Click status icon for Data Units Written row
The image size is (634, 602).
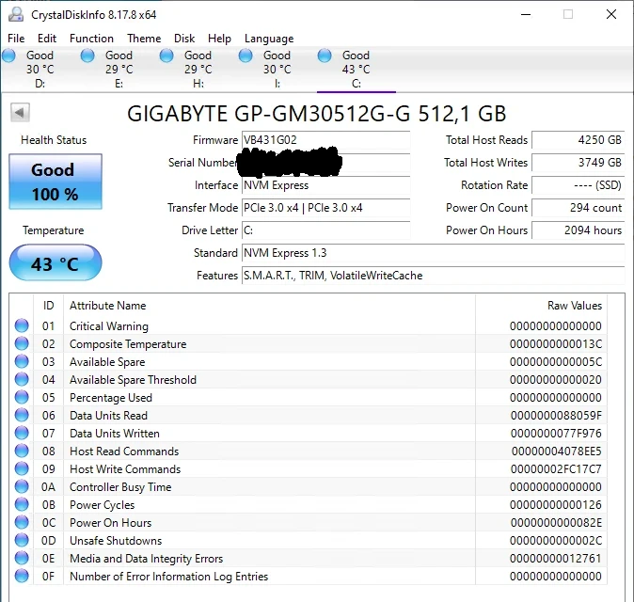(22, 433)
